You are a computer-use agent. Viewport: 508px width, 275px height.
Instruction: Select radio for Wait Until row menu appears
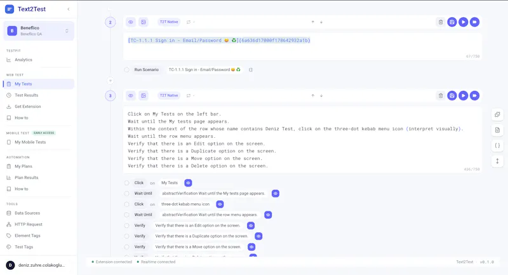click(126, 215)
